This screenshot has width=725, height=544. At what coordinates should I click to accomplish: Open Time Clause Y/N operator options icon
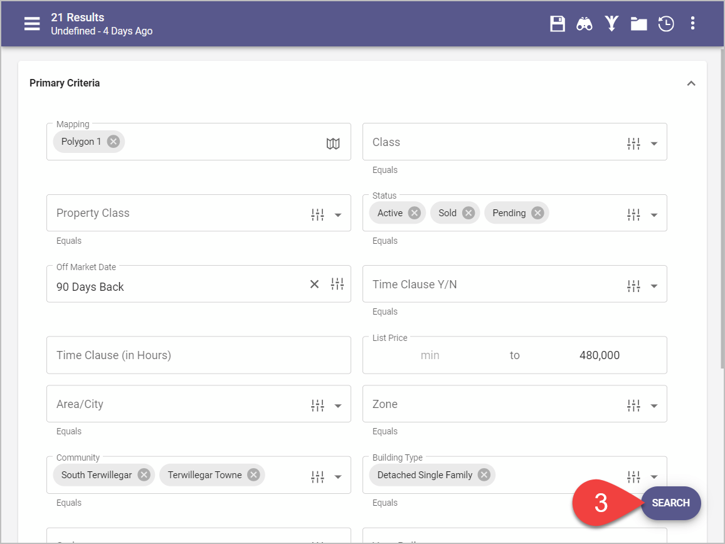pos(633,286)
